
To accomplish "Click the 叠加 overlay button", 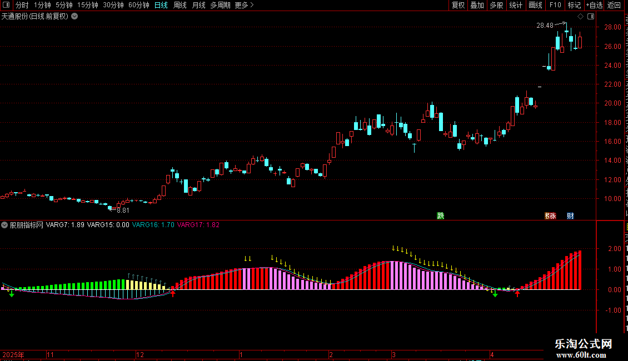I will pos(477,5).
